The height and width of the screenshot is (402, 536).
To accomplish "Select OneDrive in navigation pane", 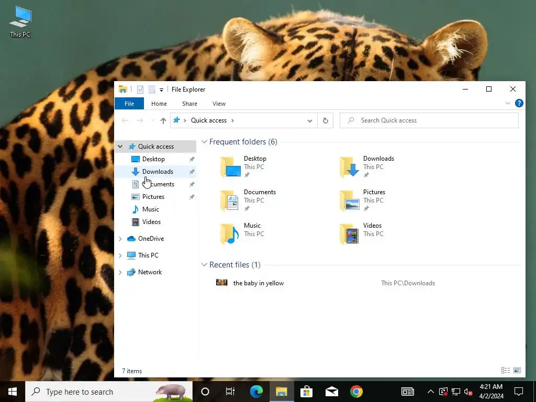I will [151, 239].
